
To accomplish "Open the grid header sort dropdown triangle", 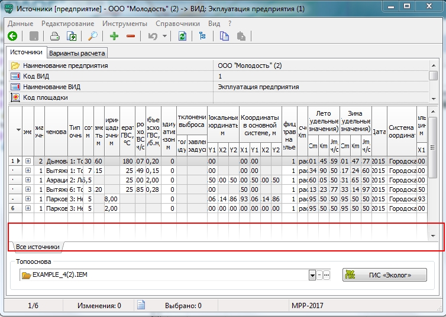I will [18, 130].
